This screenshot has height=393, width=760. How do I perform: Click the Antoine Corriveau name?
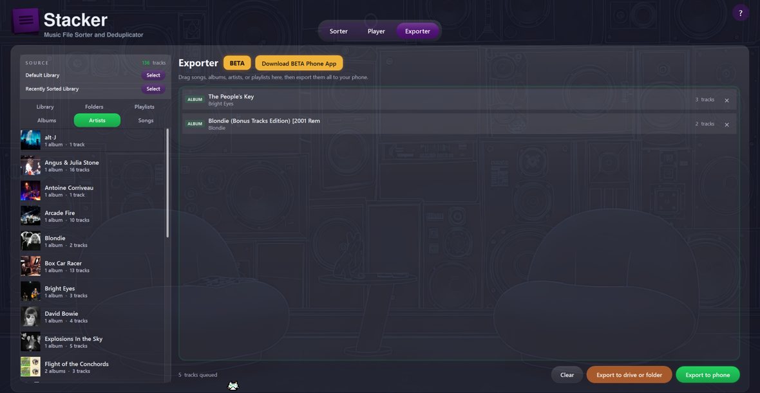click(x=69, y=188)
